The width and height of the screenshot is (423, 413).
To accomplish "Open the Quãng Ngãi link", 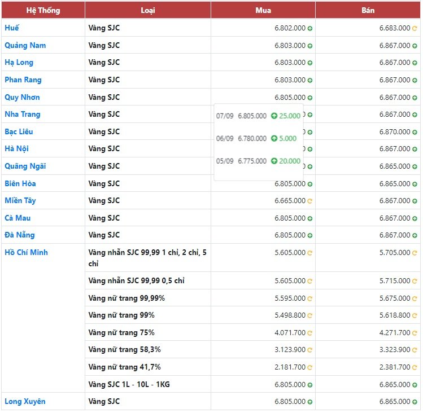I will [x=25, y=166].
